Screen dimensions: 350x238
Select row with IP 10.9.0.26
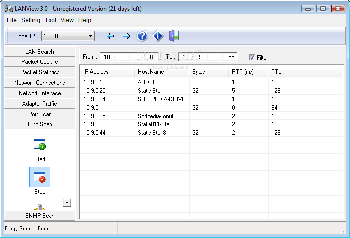click(211, 124)
